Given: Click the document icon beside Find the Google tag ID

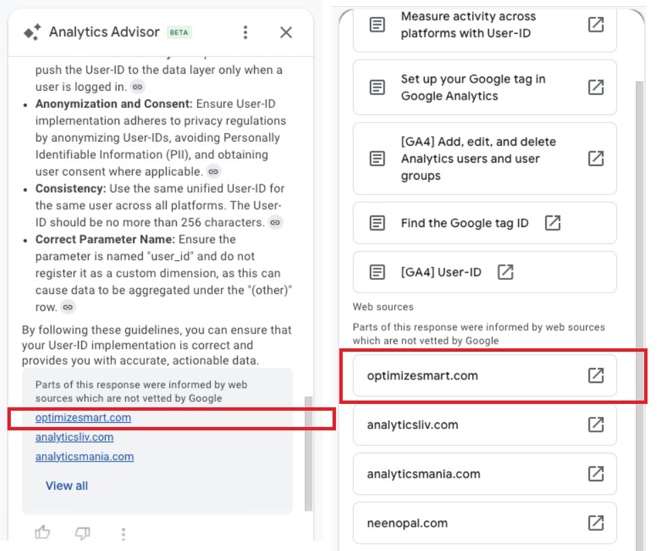Looking at the screenshot, I should click(377, 223).
